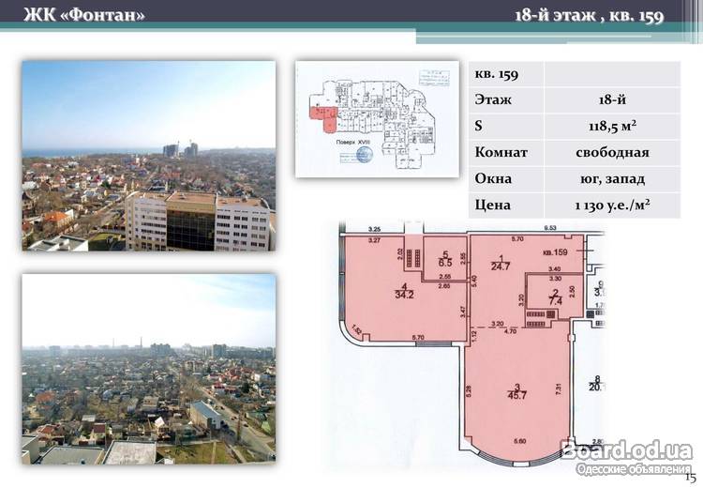The height and width of the screenshot is (487, 703).
Task: Click the 'Этаж' row label
Action: click(506, 100)
